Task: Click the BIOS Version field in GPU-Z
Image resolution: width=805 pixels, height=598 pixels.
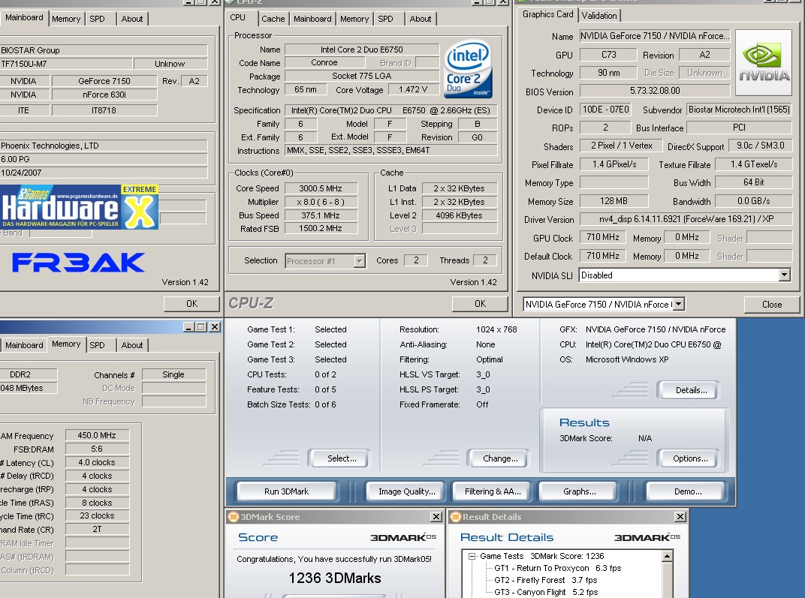Action: point(655,91)
